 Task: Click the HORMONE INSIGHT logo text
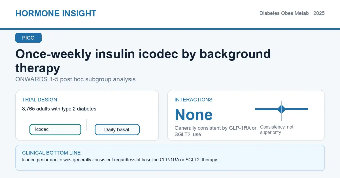click(x=56, y=13)
